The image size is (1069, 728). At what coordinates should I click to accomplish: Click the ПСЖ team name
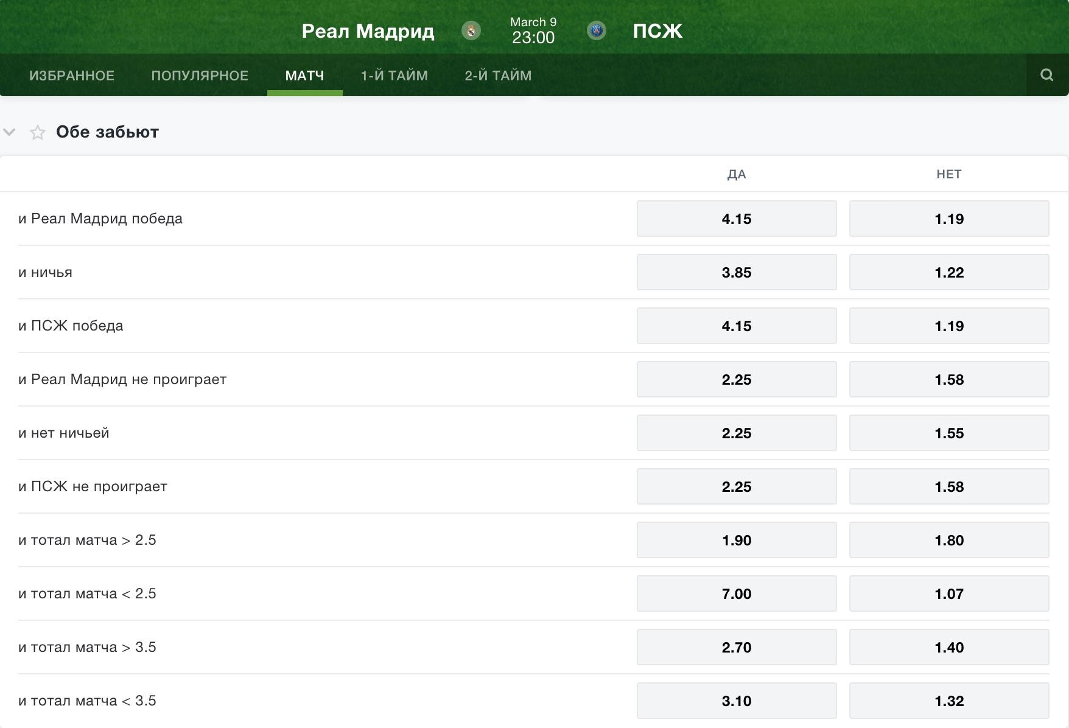click(657, 31)
